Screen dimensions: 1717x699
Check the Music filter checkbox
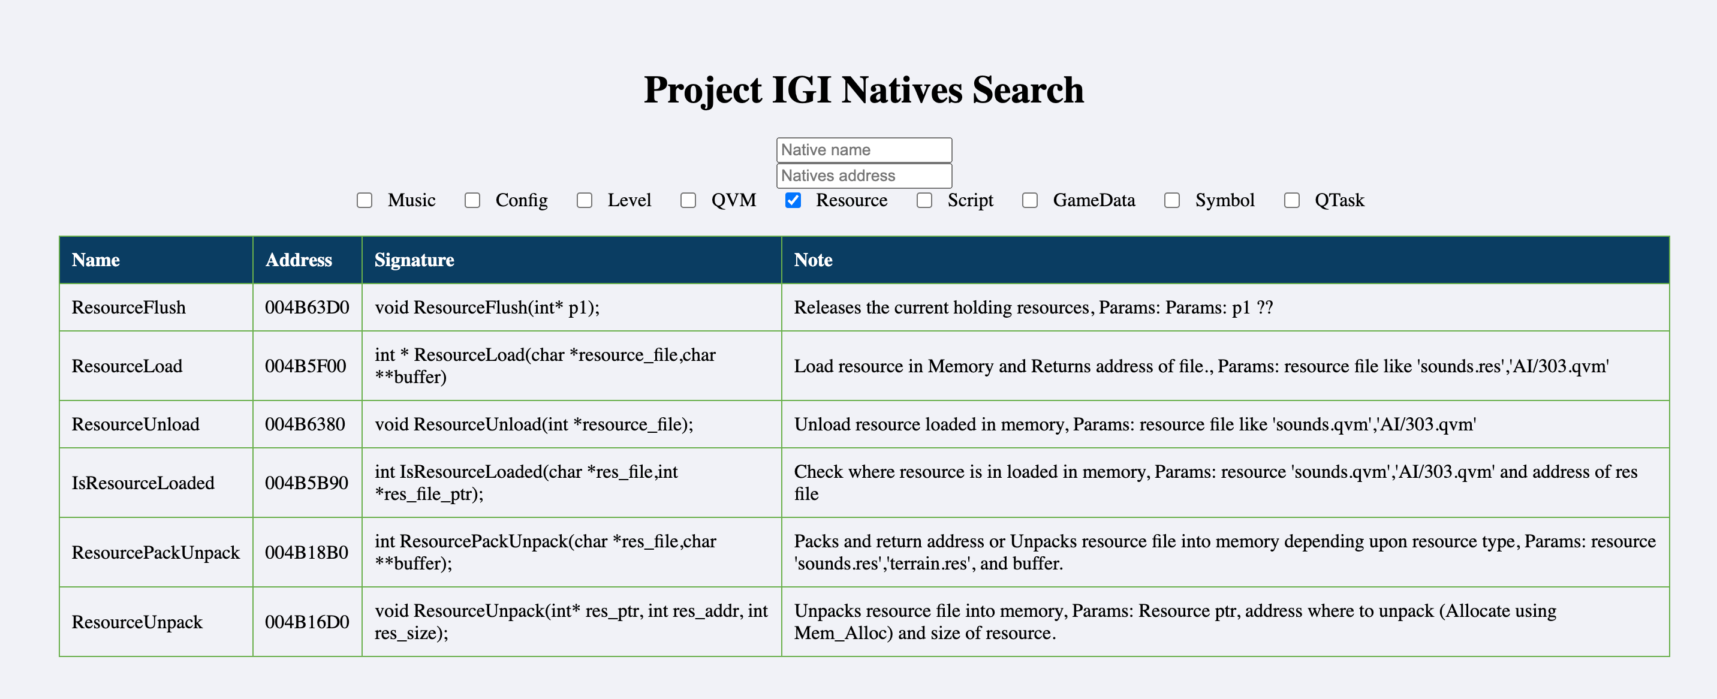click(364, 201)
